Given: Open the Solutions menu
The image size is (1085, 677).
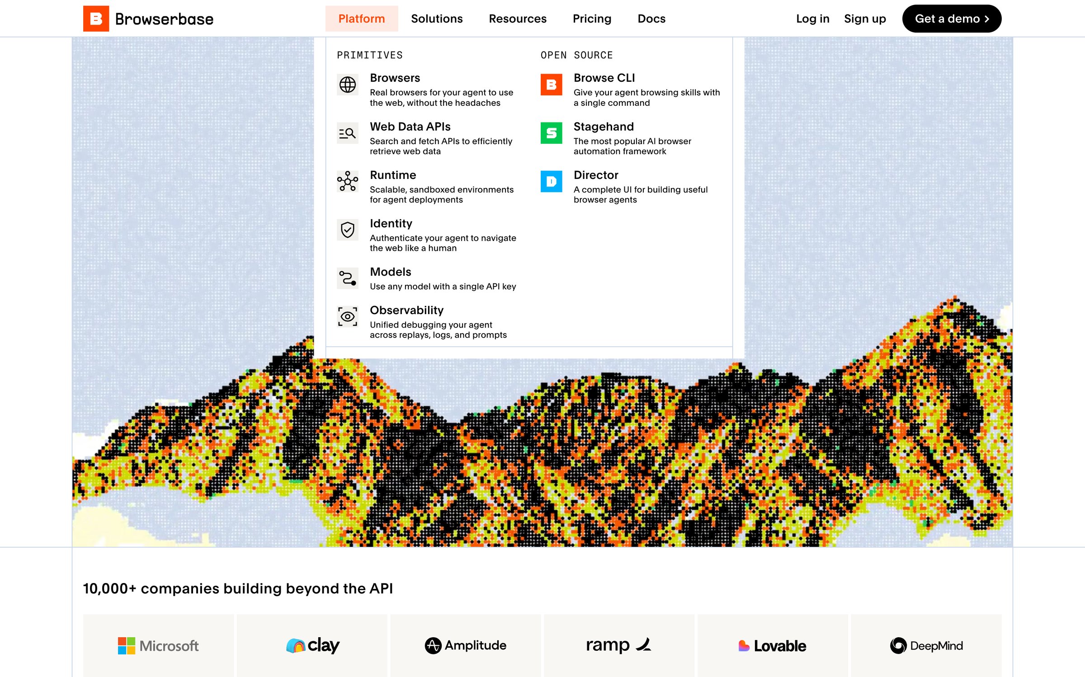Looking at the screenshot, I should (x=437, y=19).
